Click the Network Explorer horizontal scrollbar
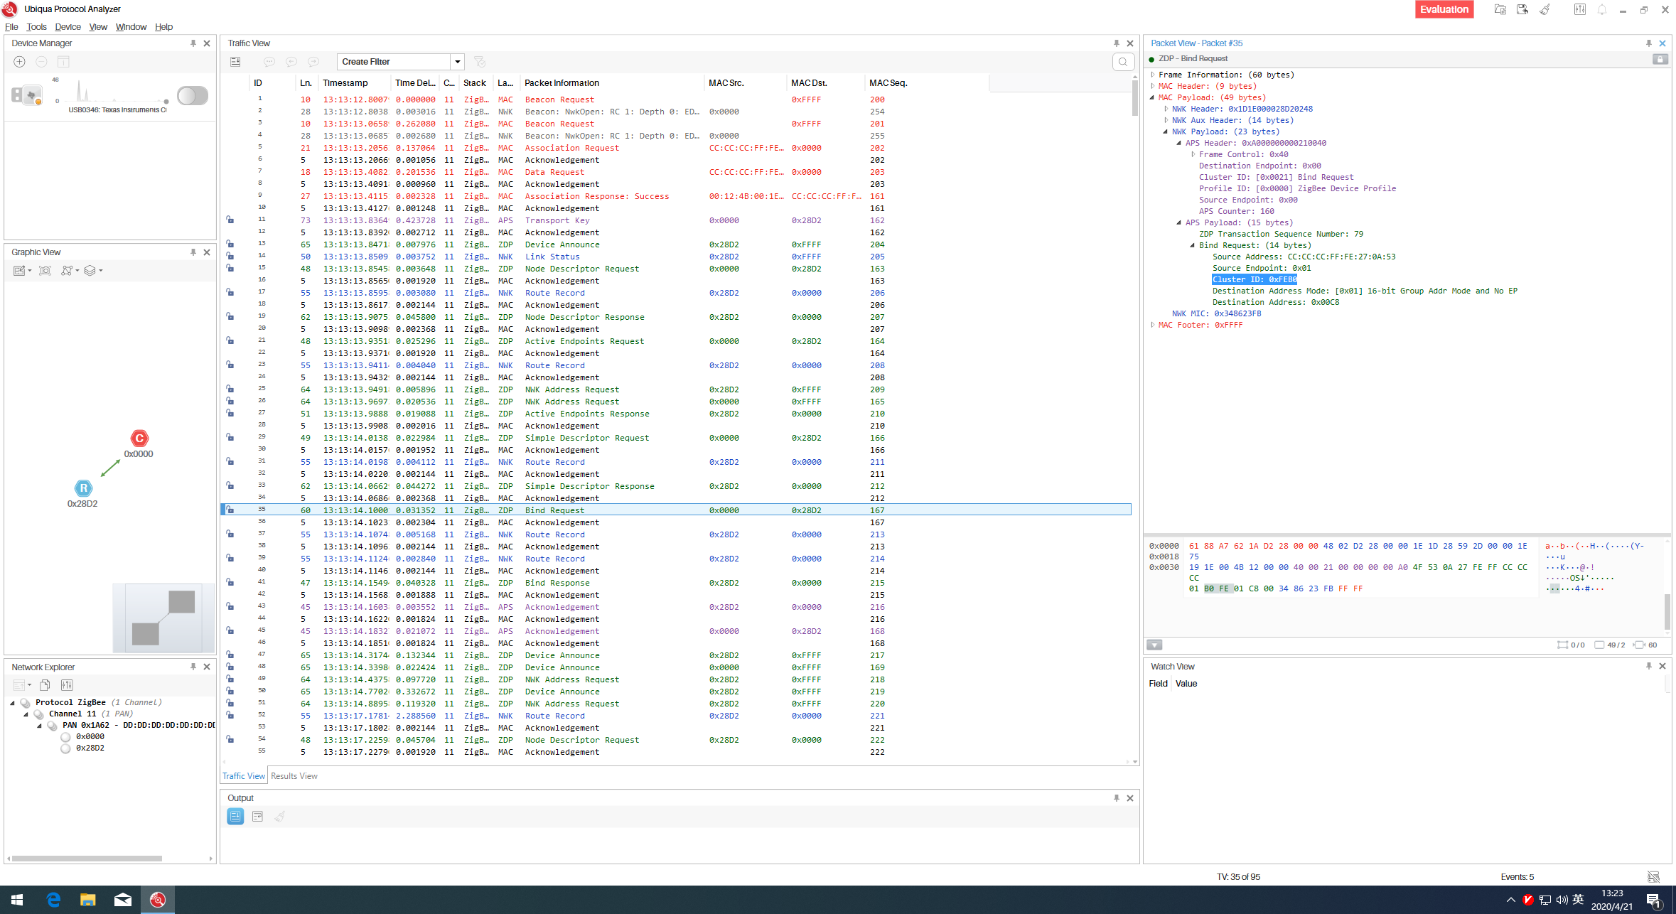Screen dimensions: 1676x914 click(x=87, y=859)
